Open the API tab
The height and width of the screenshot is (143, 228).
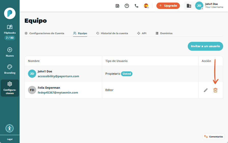[x=142, y=33]
